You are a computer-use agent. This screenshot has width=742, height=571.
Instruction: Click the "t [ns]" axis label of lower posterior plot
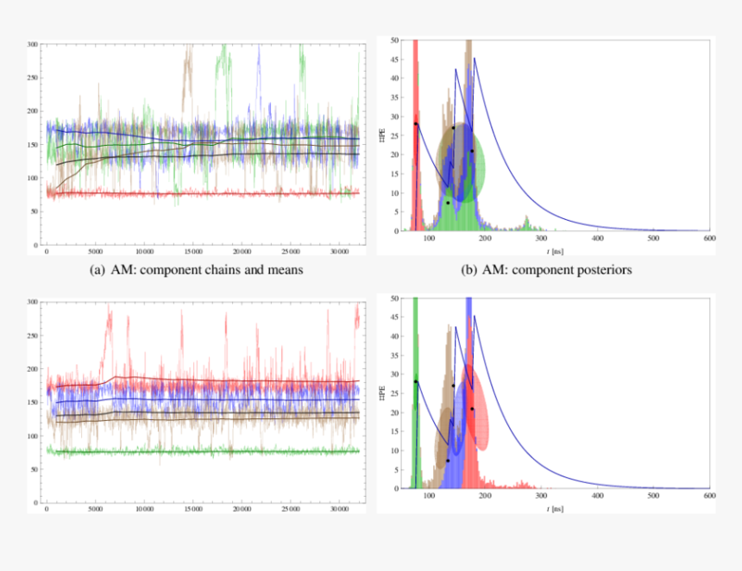coord(555,509)
